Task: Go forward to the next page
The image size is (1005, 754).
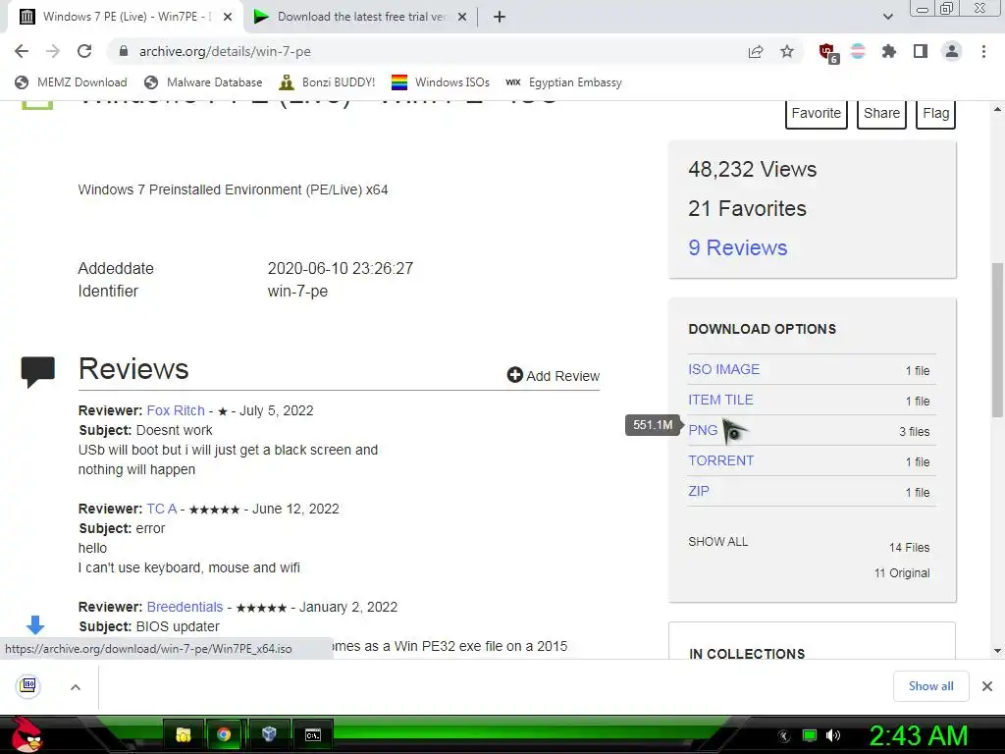Action: pos(53,51)
